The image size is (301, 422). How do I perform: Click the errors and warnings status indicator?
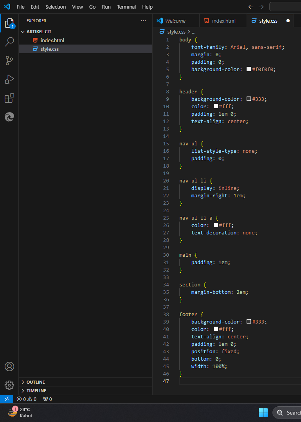pos(27,399)
